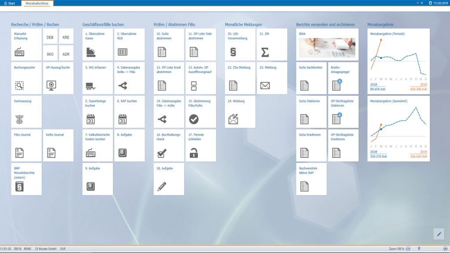This screenshot has height=253, width=450.
Task: Open the Buchhaltungscheck checkmark tile
Action: point(169,145)
